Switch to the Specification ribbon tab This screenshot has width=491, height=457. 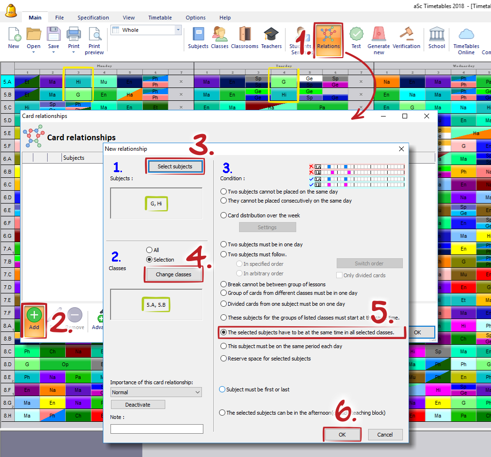[93, 18]
